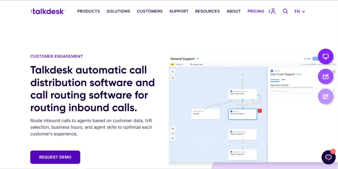Select the Direct: Mary Flame node
Image resolution: width=338 pixels, height=169 pixels.
243,94
